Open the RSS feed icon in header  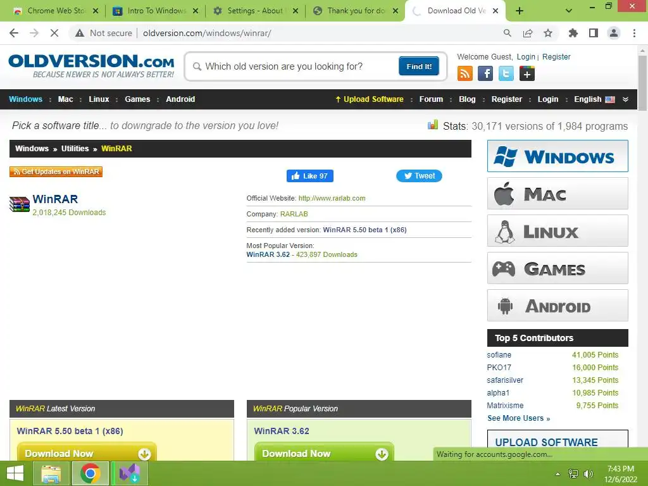click(465, 74)
